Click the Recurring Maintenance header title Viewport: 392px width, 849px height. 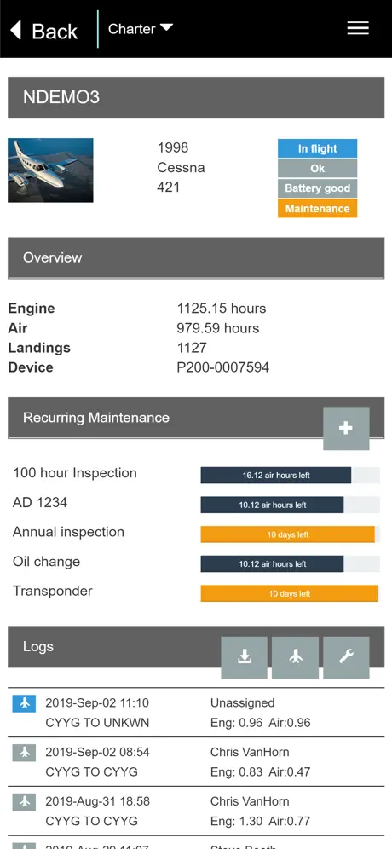pos(96,418)
